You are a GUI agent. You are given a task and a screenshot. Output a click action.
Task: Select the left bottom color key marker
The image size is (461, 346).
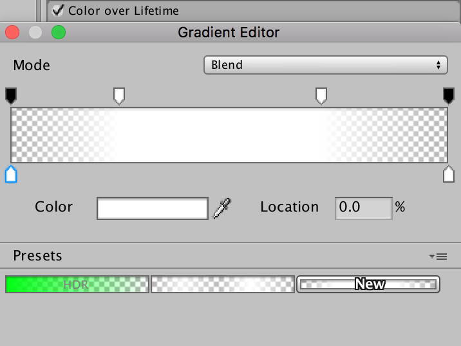(10, 174)
